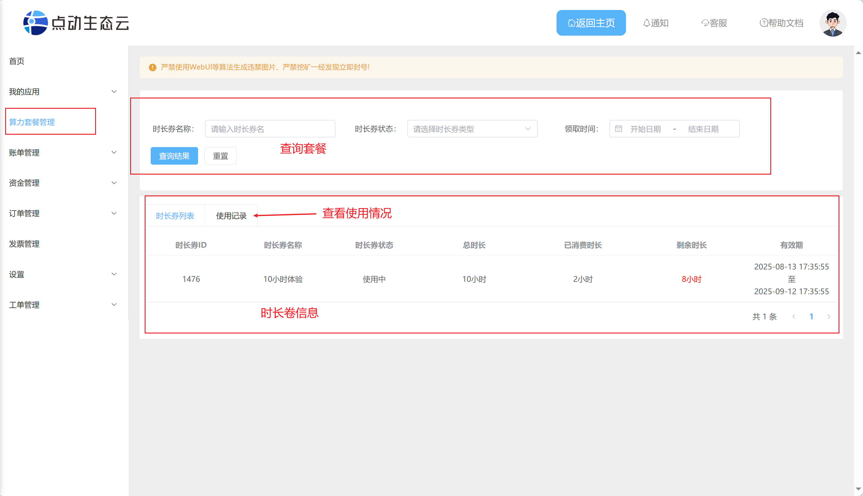This screenshot has height=496, width=863.
Task: Click 返回主页 button
Action: click(591, 23)
